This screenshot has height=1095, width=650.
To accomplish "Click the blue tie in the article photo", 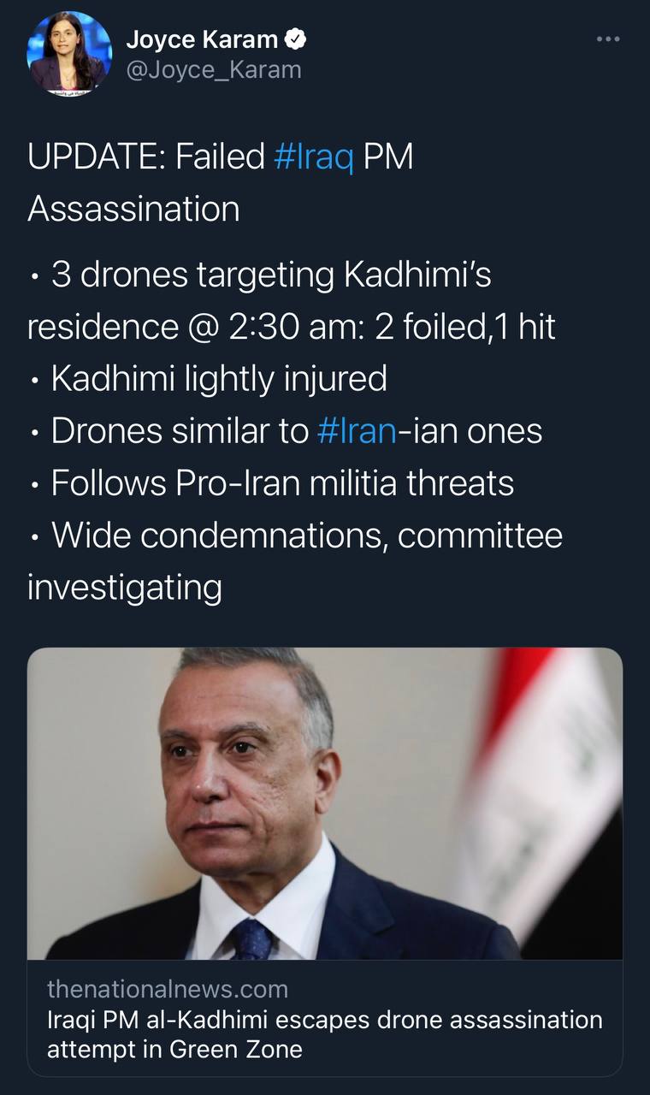I will pos(252,940).
